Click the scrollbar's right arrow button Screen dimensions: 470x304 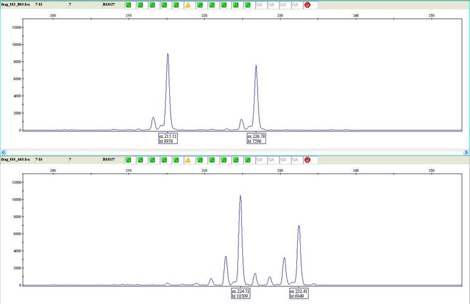[466, 151]
